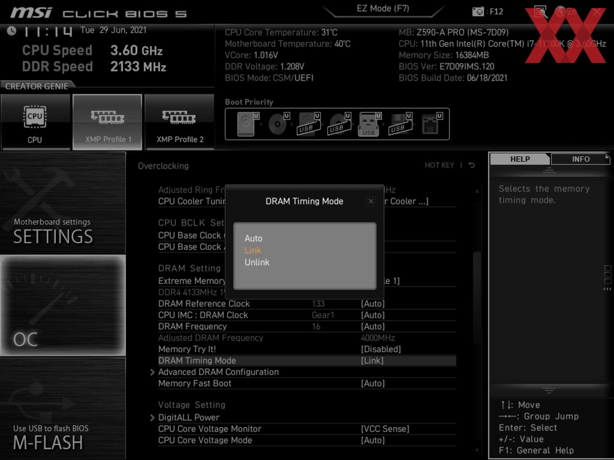Viewport: 614px width, 460px height.
Task: Choose Auto in DRAM Timing Mode list
Action: 253,238
